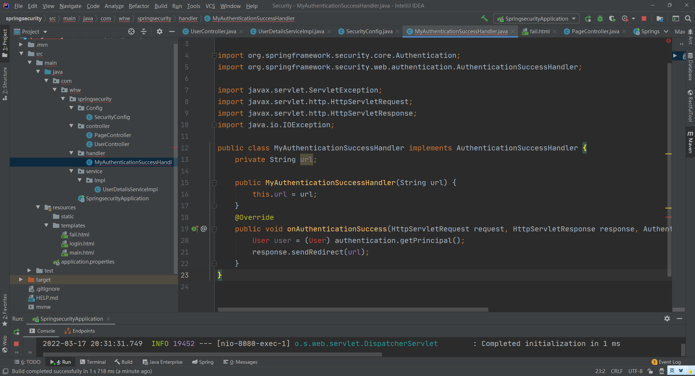
Task: Toggle read-only lock icon in status bar
Action: 650,371
